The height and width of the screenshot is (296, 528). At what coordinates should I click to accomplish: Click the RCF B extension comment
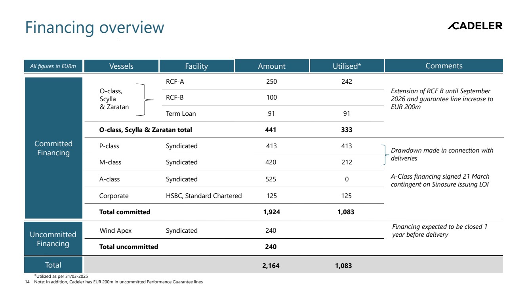[442, 99]
